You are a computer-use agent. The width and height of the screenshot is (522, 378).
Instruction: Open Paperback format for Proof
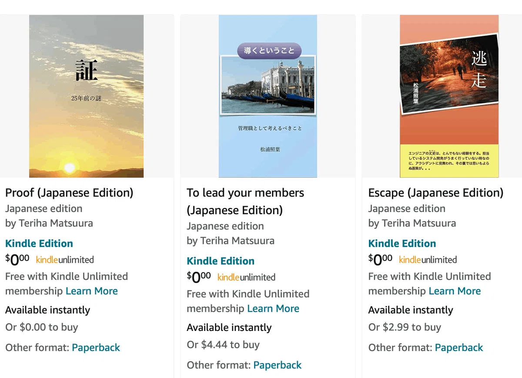pos(96,348)
